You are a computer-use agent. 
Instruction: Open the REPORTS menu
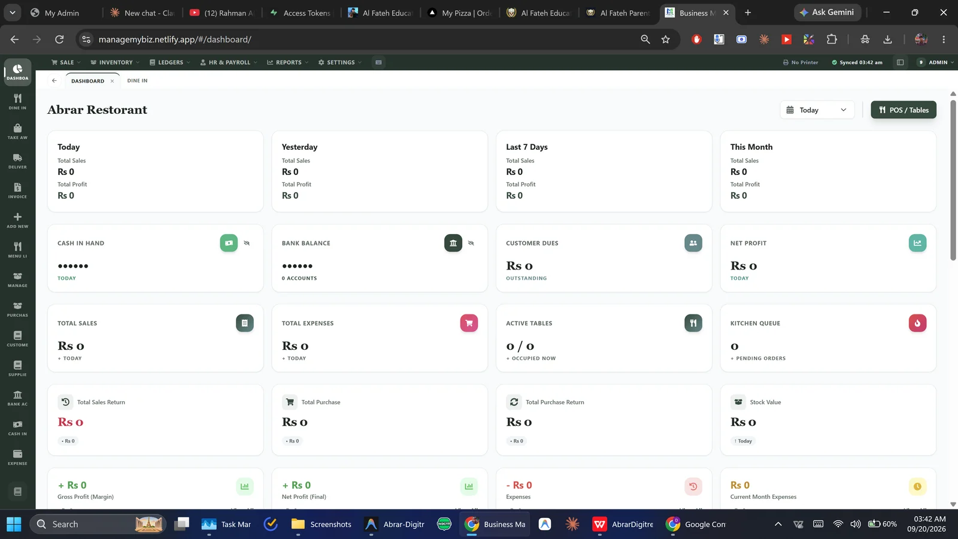click(287, 62)
